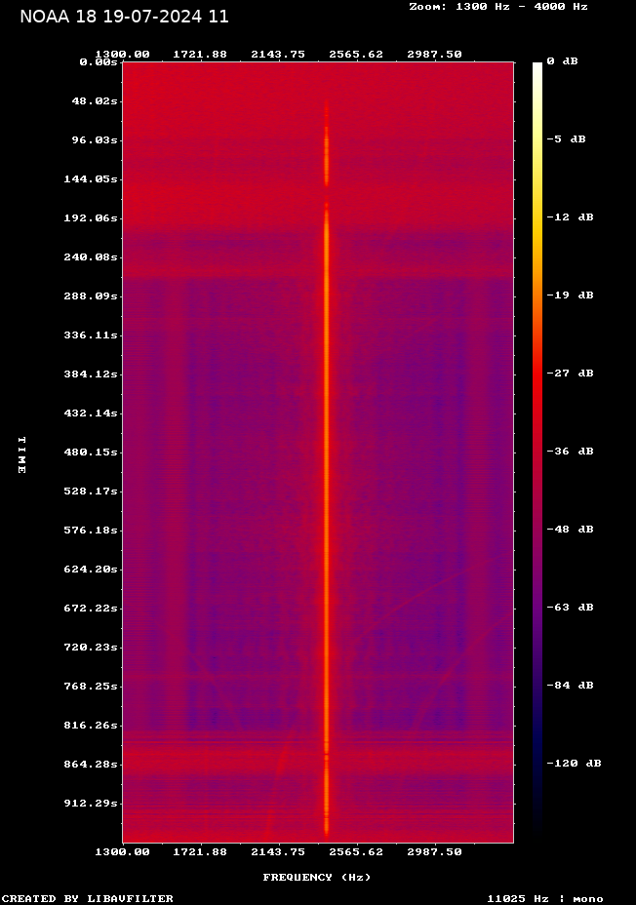Select the 720.23s time axis marker
Screen dimensions: 636x905
click(x=91, y=648)
